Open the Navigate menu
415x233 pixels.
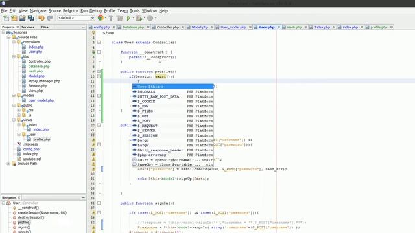38,11
